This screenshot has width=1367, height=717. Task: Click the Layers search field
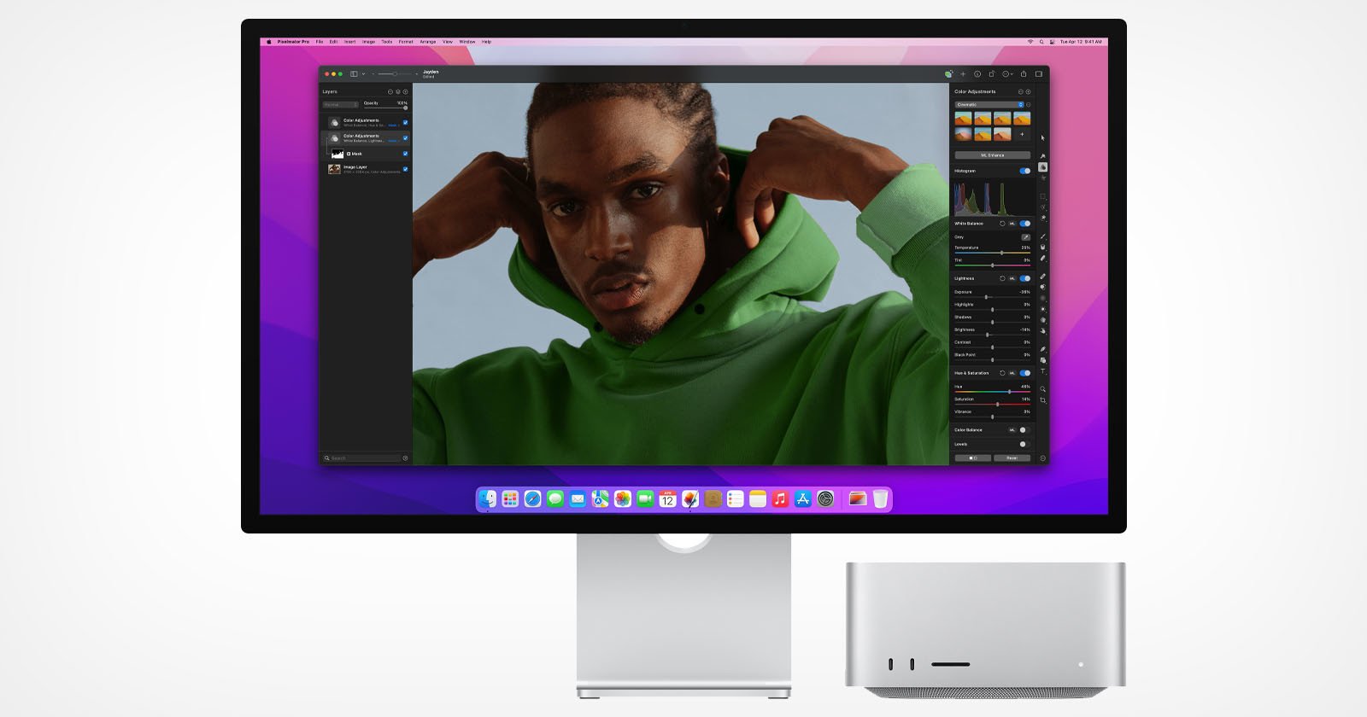[365, 458]
